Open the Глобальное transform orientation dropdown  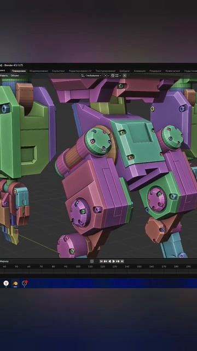[x=91, y=76]
